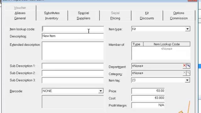Focus the Item lookup code field
Screen dimensions: 201x113
(x=73, y=29)
